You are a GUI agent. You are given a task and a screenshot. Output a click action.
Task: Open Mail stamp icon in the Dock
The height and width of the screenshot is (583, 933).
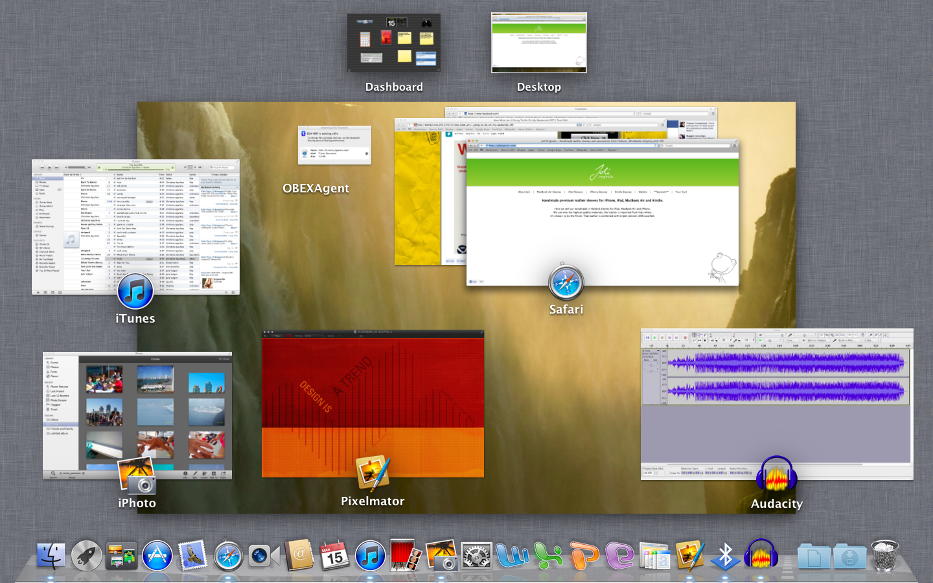click(x=192, y=556)
